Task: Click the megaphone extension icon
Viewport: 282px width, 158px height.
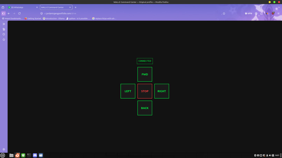Action: click(x=267, y=14)
